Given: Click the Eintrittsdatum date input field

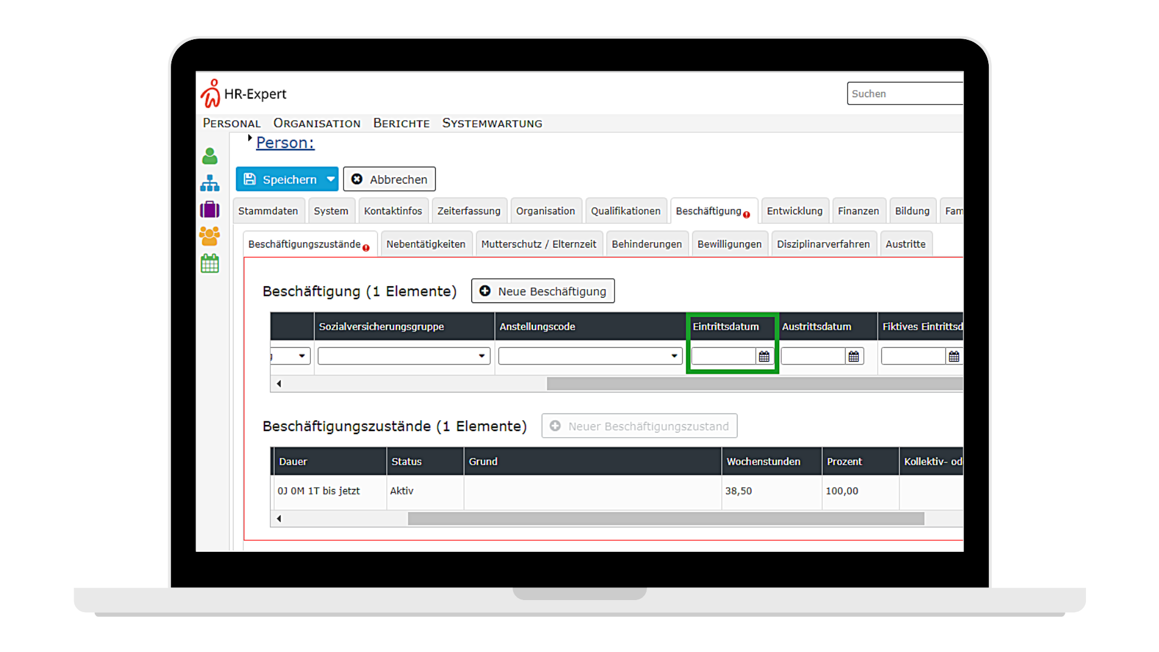Looking at the screenshot, I should [724, 356].
